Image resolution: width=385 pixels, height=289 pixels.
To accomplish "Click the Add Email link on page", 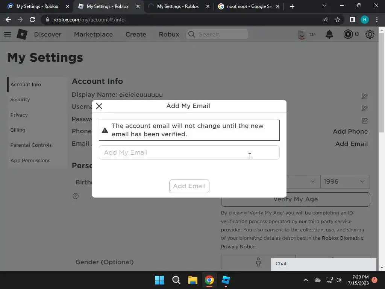I will [352, 144].
